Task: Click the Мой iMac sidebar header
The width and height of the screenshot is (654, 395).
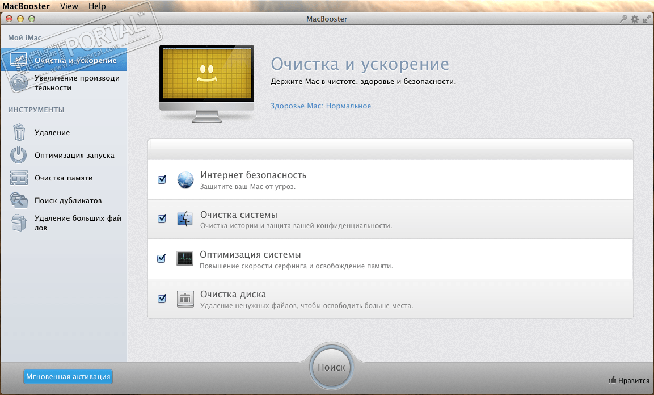Action: pyautogui.click(x=24, y=37)
